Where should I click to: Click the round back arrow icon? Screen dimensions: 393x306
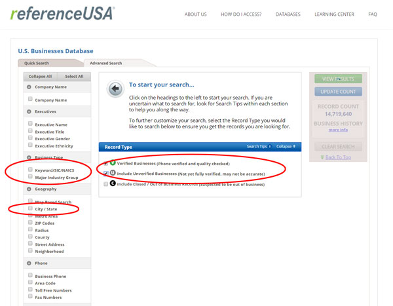point(115,89)
